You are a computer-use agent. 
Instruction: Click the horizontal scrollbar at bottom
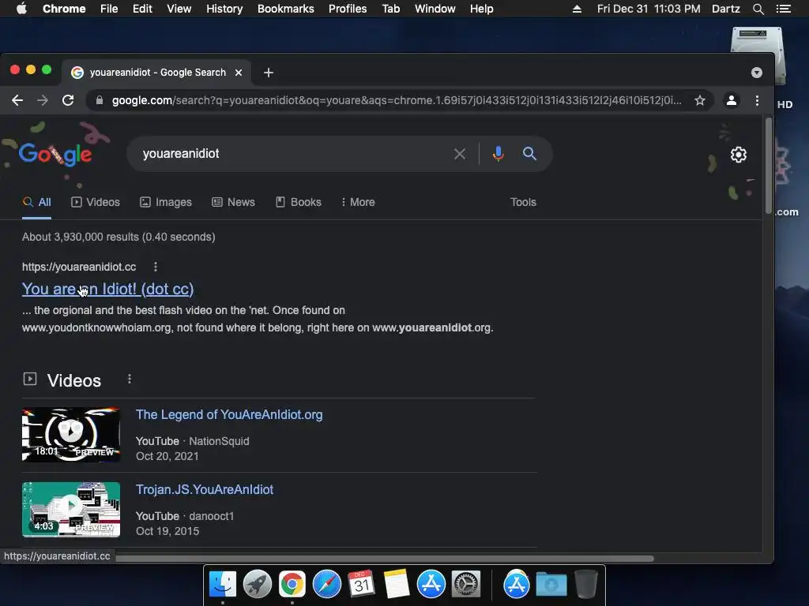pos(385,558)
